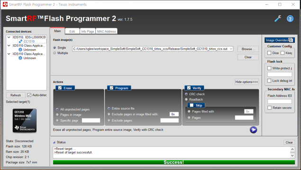This screenshot has height=170, width=301.
Task: Open the Info Page tab
Action: pos(88,31)
